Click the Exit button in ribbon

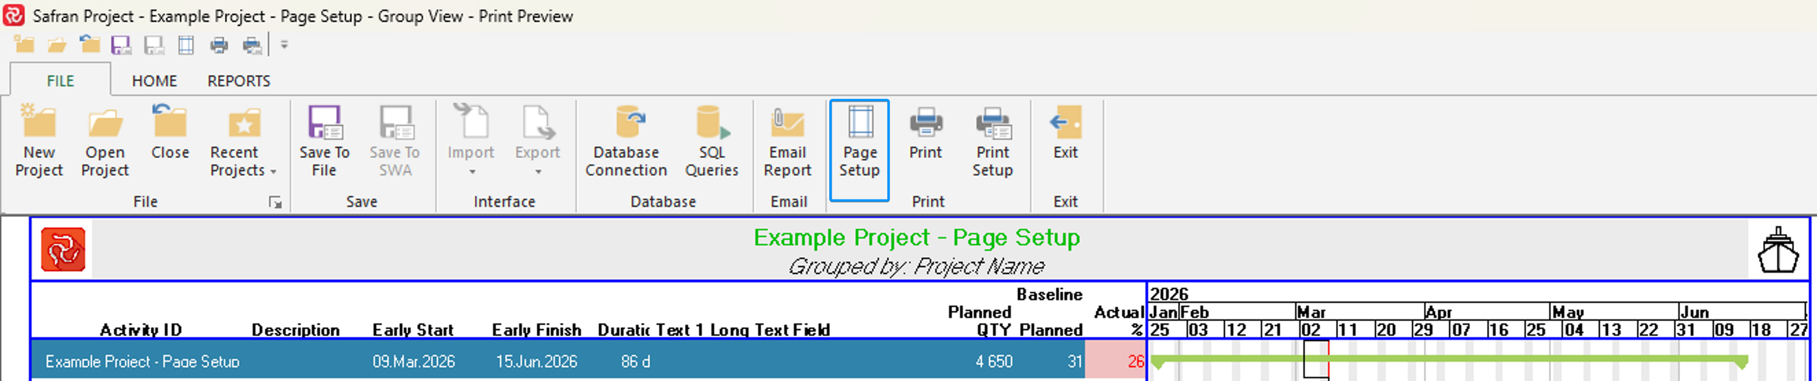click(1065, 132)
